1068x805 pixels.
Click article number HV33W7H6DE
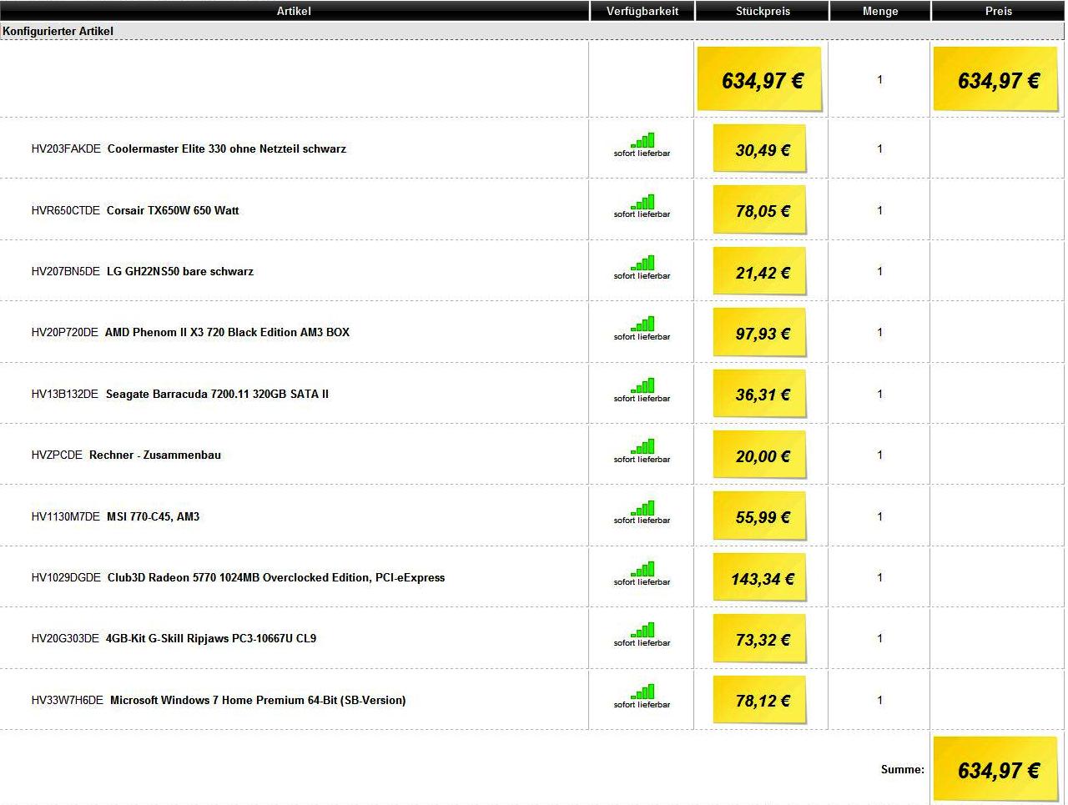click(68, 700)
